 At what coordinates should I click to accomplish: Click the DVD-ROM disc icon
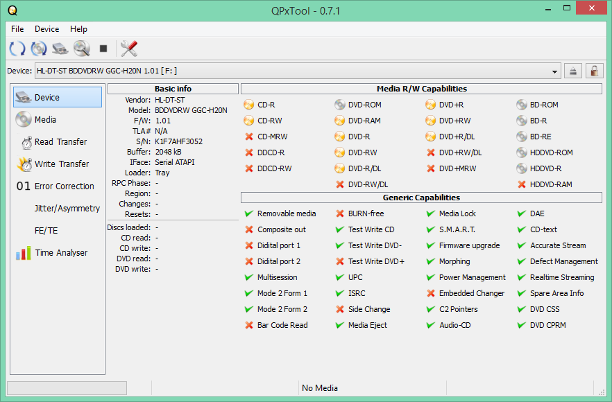point(339,105)
